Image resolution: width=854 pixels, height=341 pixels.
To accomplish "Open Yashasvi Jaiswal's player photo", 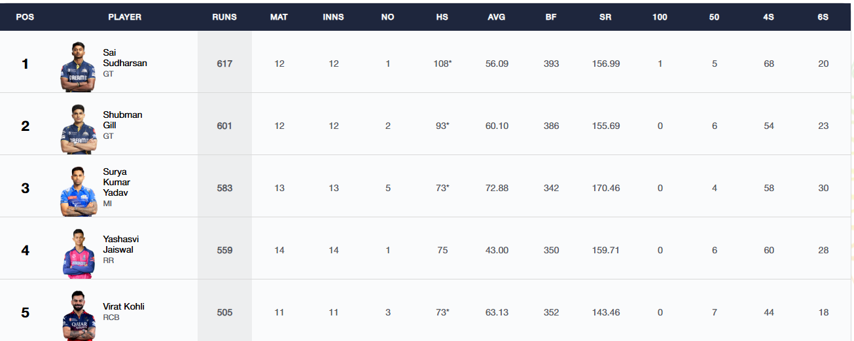I will click(78, 253).
